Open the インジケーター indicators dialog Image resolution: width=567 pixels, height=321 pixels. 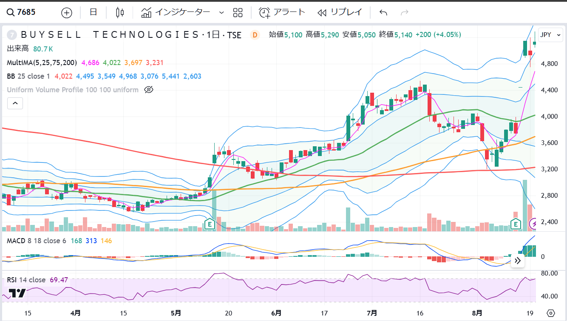click(176, 12)
